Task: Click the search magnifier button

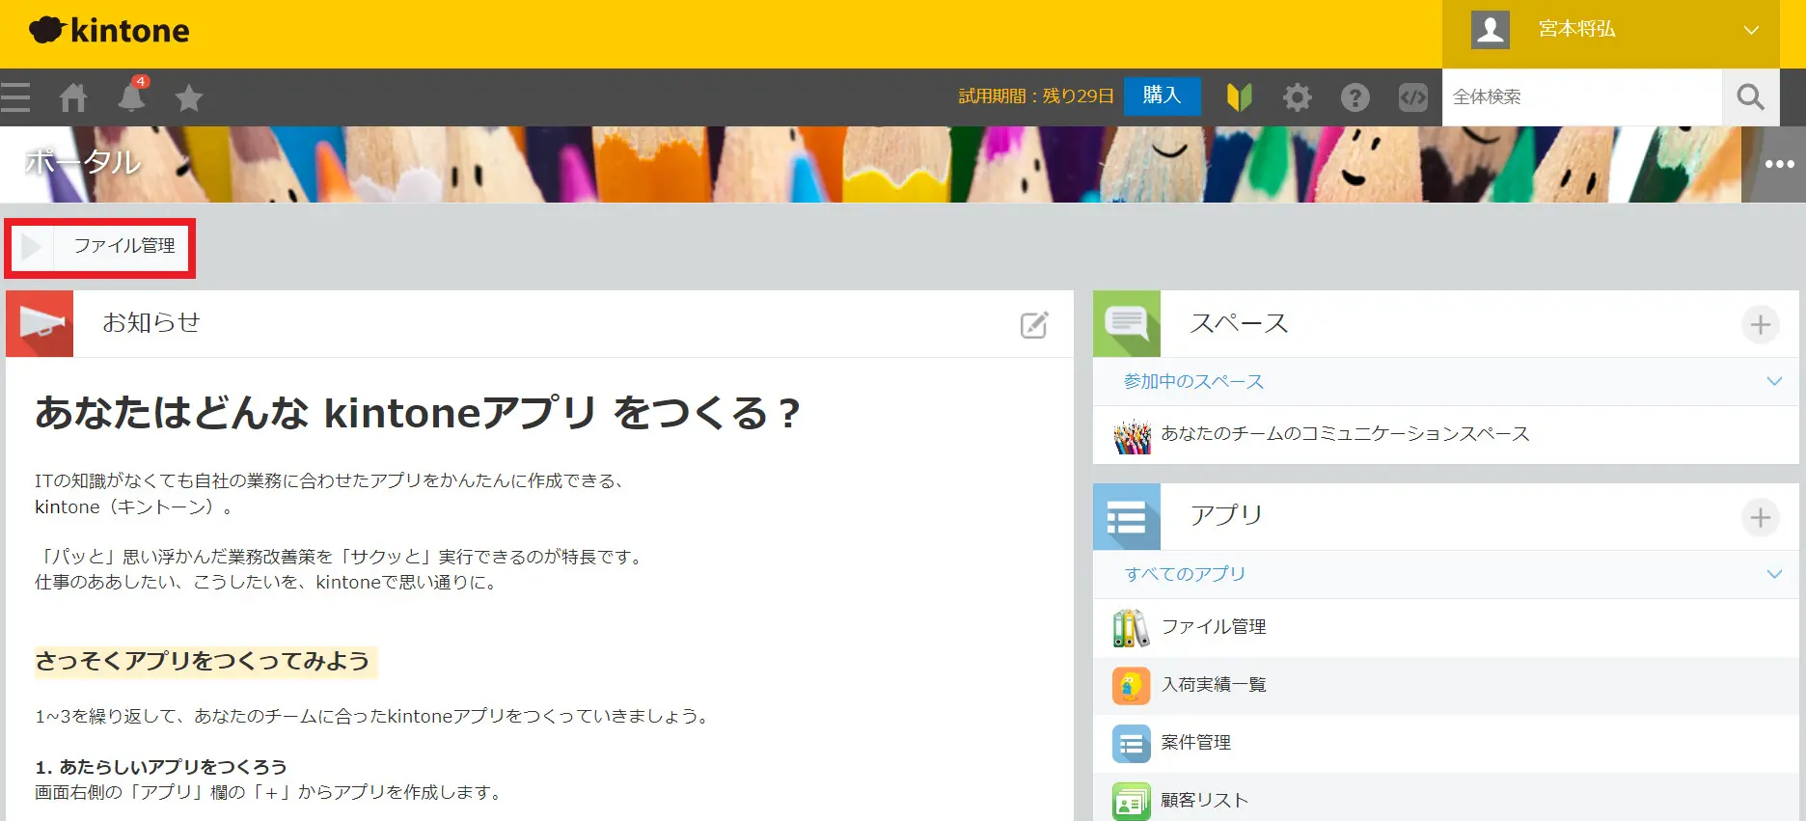Action: 1750,96
